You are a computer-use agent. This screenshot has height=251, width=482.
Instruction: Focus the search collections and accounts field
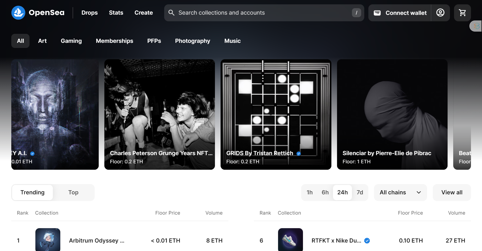coord(264,13)
